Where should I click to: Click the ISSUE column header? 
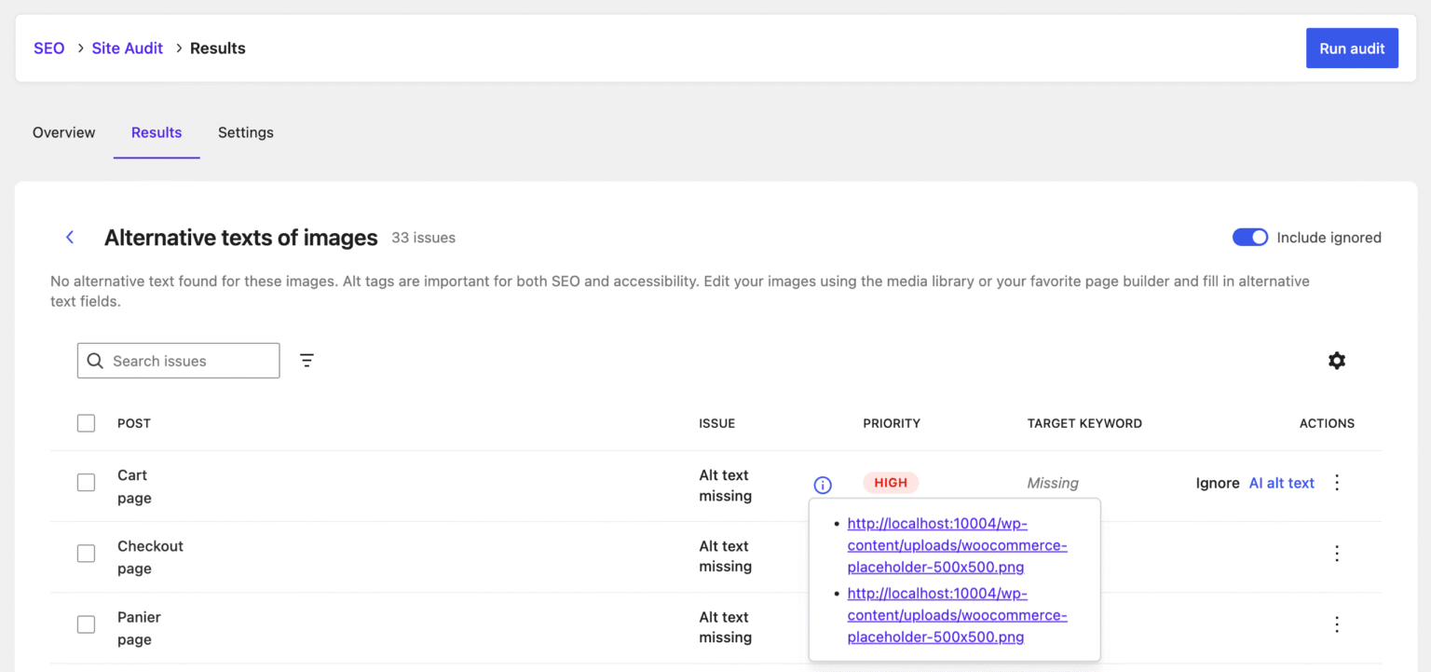tap(717, 423)
